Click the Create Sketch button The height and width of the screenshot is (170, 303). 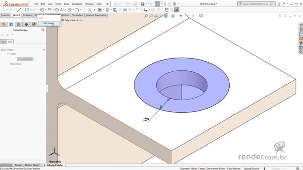[x=25, y=59]
